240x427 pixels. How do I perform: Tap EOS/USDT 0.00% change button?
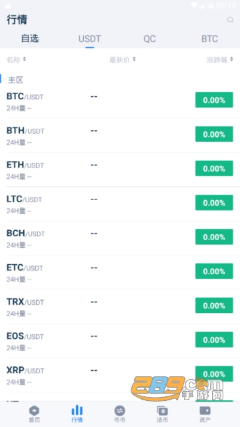tap(214, 340)
